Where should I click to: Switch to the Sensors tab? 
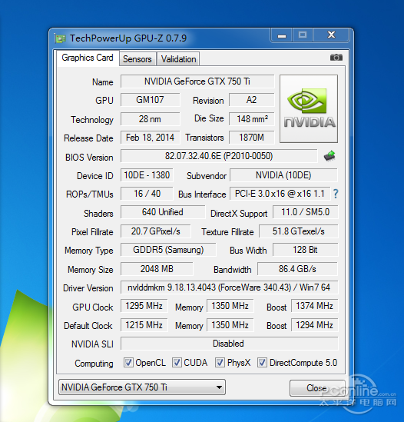pos(137,59)
